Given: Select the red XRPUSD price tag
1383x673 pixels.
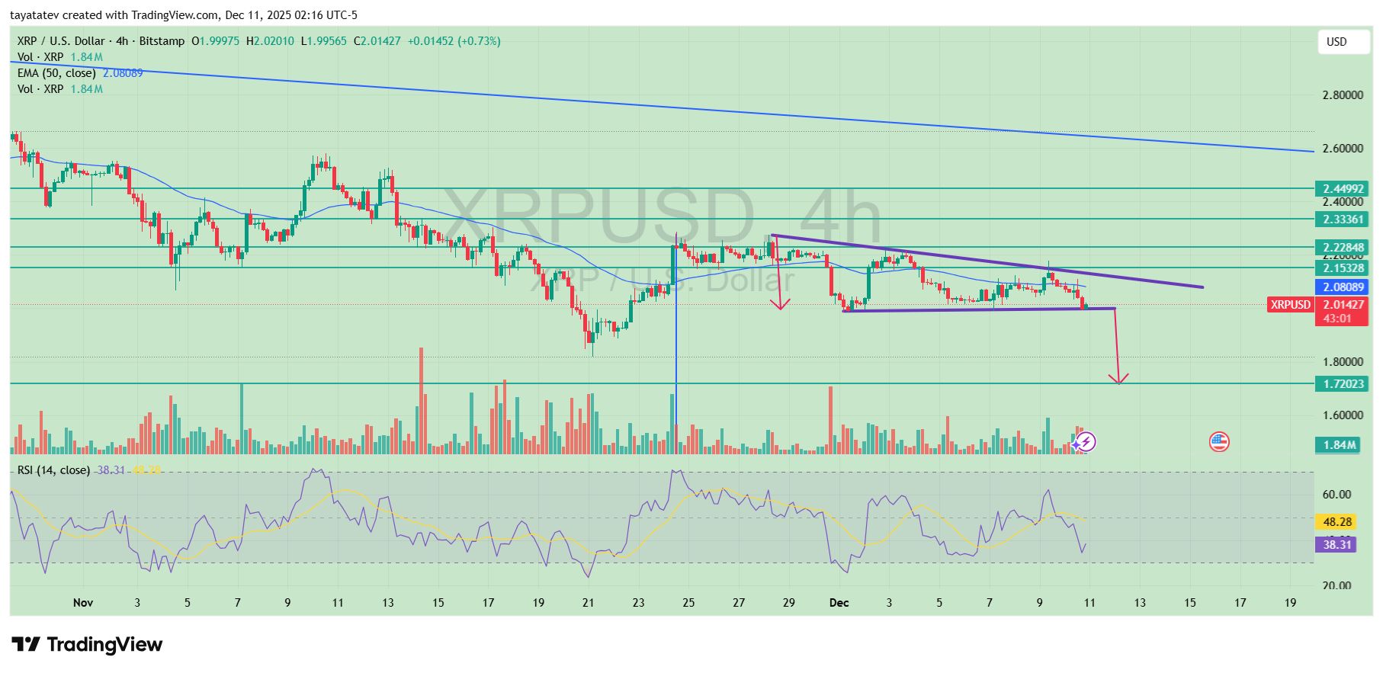Looking at the screenshot, I should (x=1290, y=305).
